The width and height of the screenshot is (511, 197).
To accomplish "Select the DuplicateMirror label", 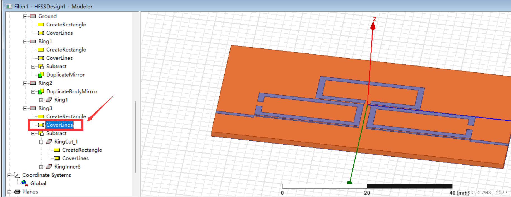I will (66, 75).
